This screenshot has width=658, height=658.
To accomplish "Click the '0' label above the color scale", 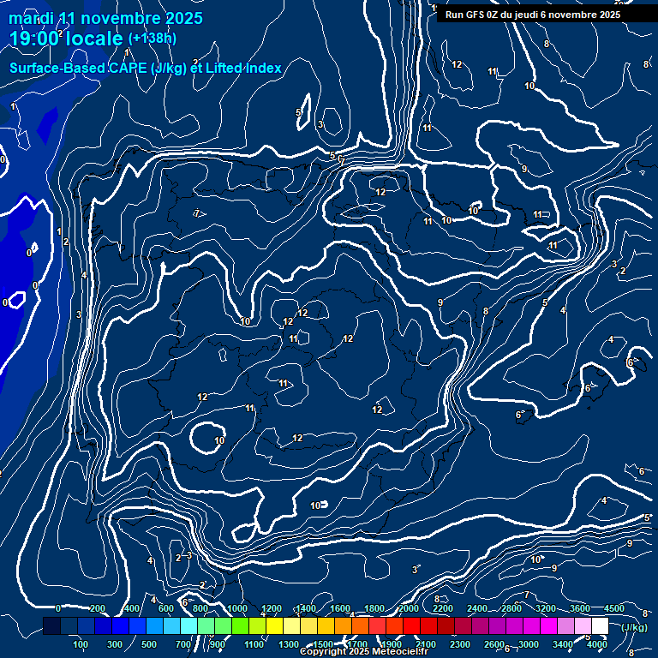I will pyautogui.click(x=58, y=608).
